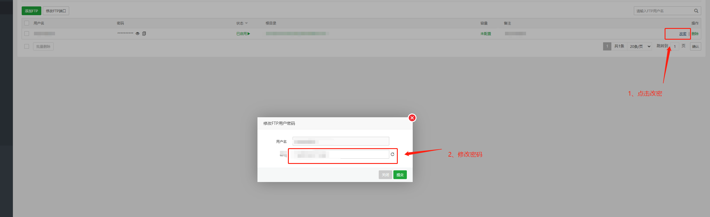Click 删除 to delete the FTP account

pyautogui.click(x=695, y=34)
